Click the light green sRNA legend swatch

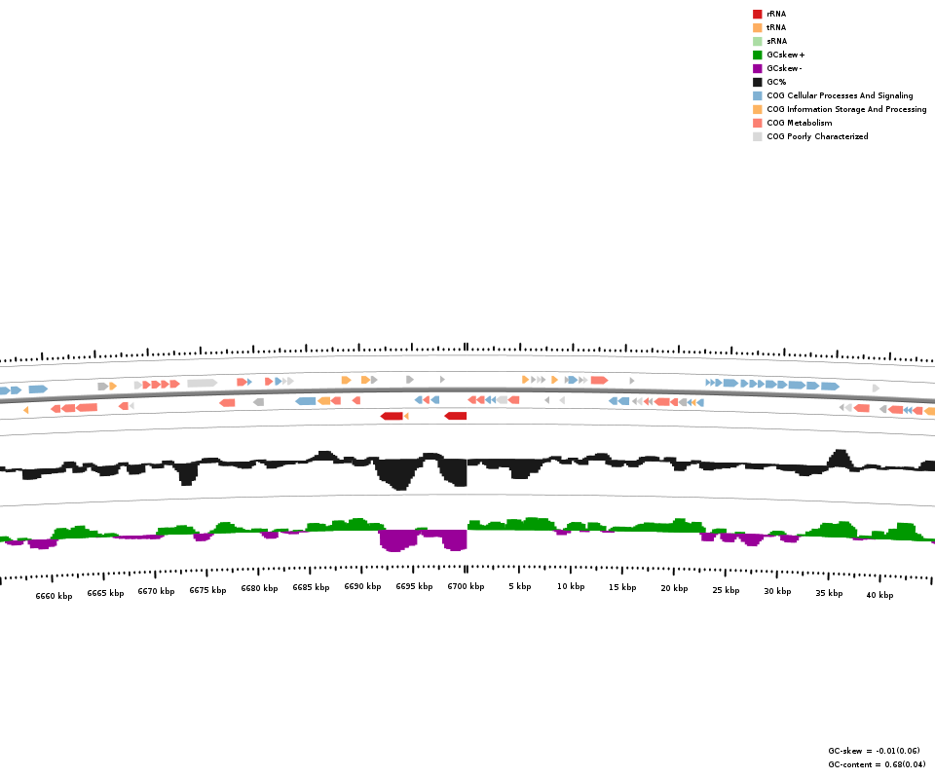(x=757, y=41)
